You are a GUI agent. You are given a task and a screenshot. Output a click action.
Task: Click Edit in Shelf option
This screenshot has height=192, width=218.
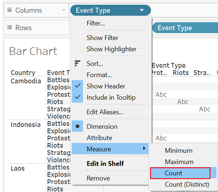(x=105, y=164)
